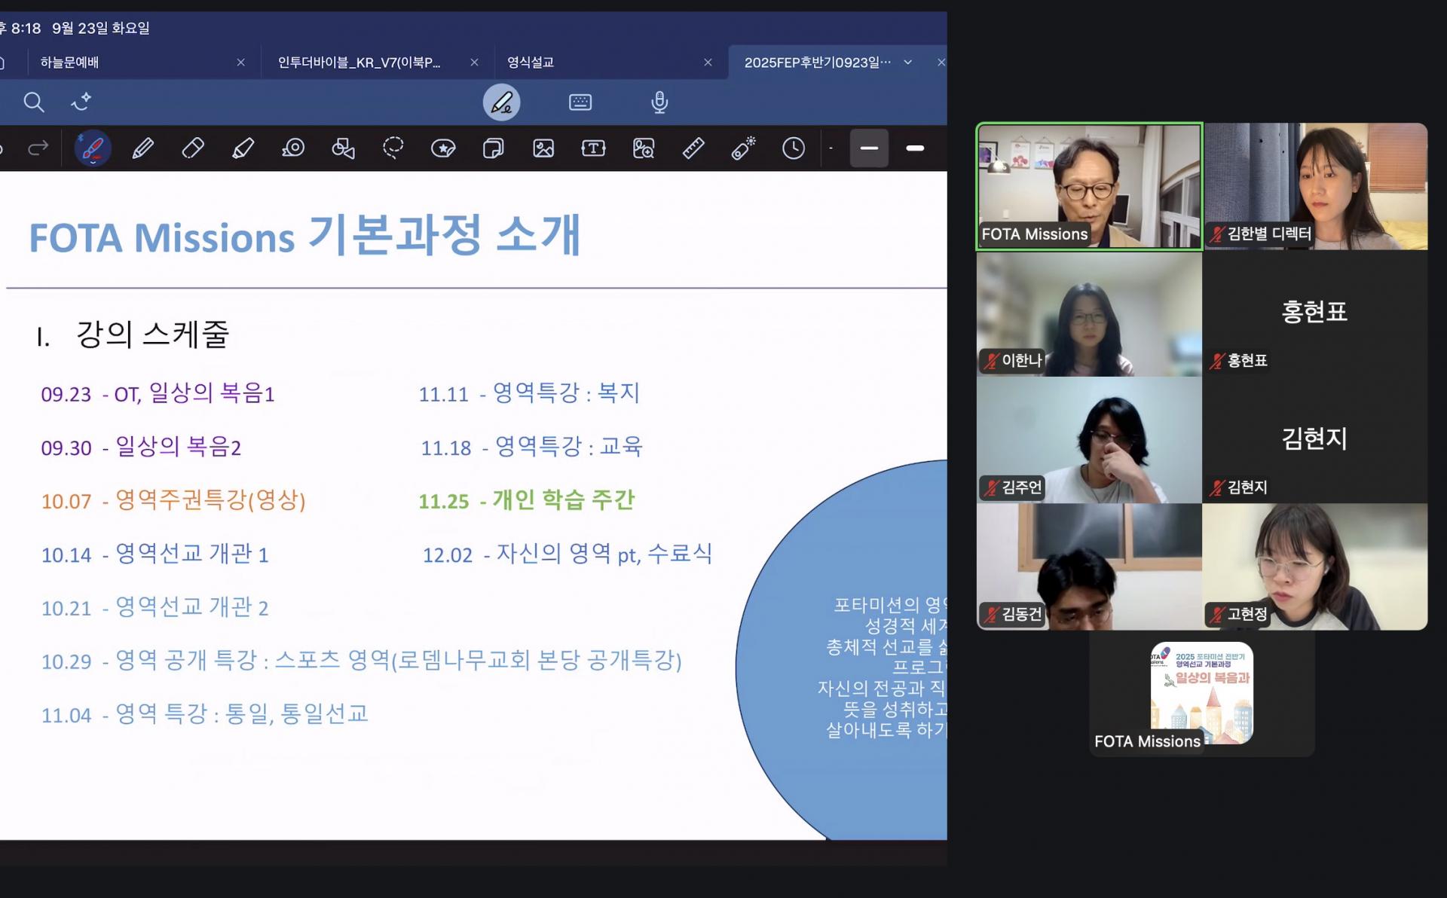The width and height of the screenshot is (1447, 898).
Task: Choose the Lasso selection tool
Action: (x=393, y=148)
